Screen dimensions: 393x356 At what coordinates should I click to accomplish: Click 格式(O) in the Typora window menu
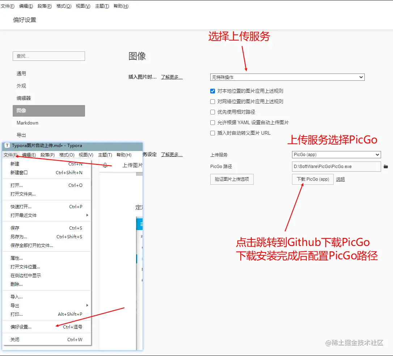67,155
